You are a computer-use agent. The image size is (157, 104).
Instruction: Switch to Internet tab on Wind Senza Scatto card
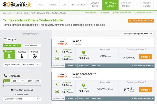coord(97,99)
